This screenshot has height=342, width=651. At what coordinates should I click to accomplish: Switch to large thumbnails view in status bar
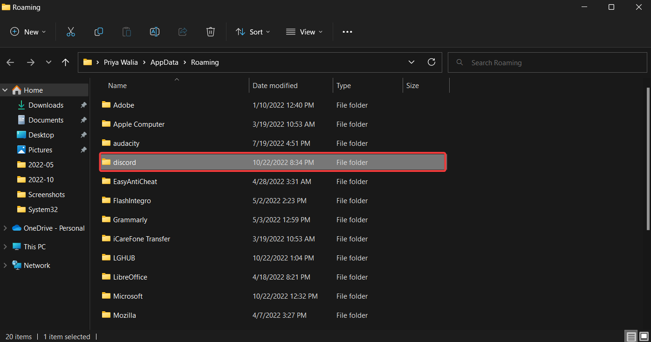tap(644, 336)
